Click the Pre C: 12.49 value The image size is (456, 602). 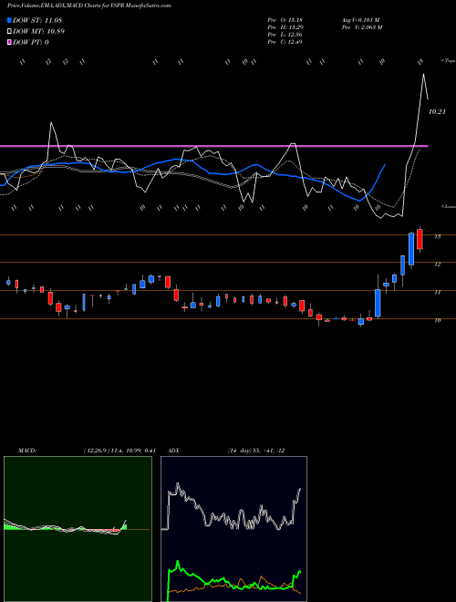(285, 41)
